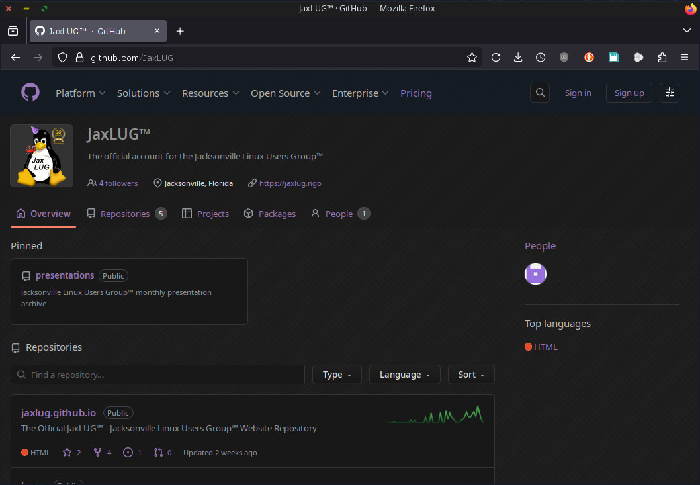Click the forks count on jaxlug.github.io
Viewport: 700px width, 485px height.
pos(103,453)
